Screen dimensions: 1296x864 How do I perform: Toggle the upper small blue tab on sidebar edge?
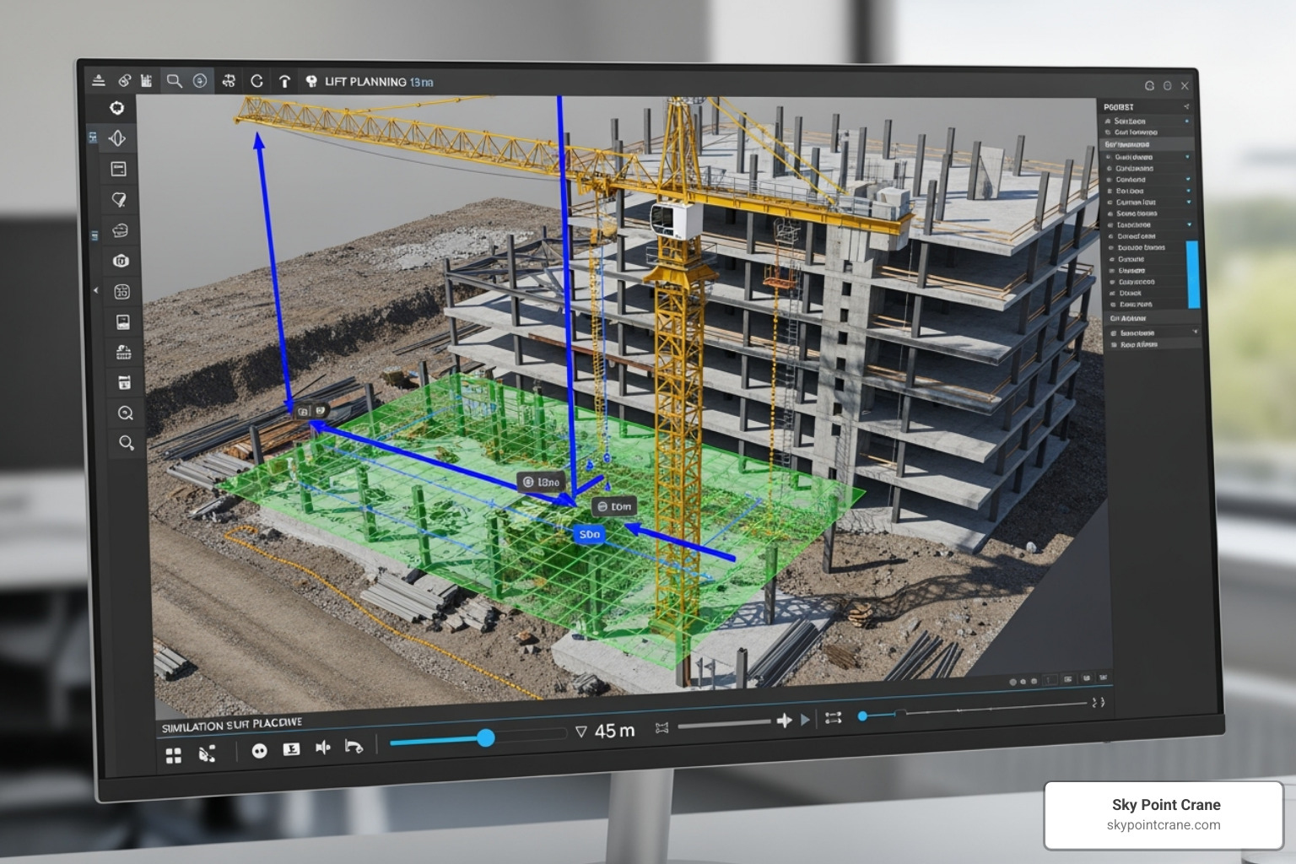coord(93,137)
